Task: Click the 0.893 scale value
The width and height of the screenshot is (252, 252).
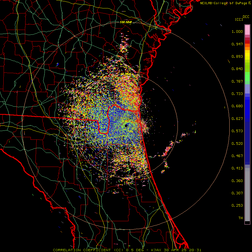Action: click(x=237, y=56)
